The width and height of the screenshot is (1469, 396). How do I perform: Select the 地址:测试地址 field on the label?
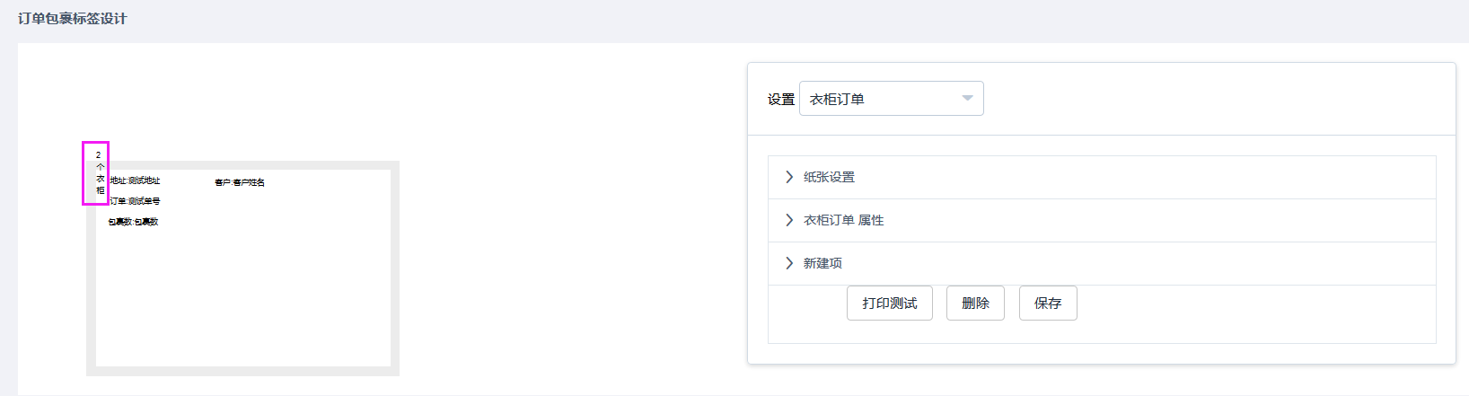[x=136, y=180]
